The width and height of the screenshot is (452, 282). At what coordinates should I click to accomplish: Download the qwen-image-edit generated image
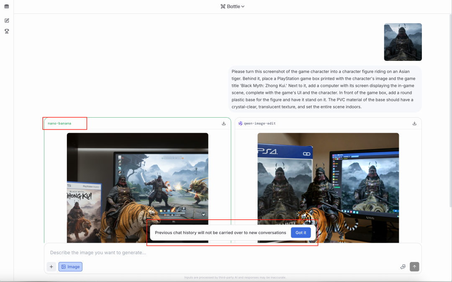[x=414, y=123]
